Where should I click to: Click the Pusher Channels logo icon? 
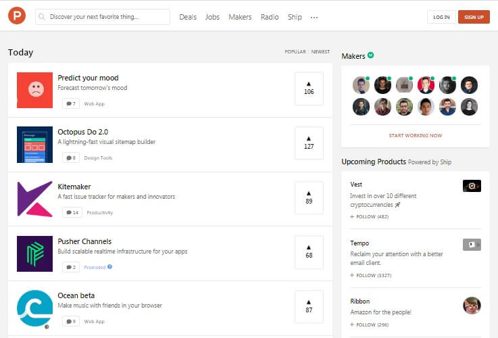(34, 254)
